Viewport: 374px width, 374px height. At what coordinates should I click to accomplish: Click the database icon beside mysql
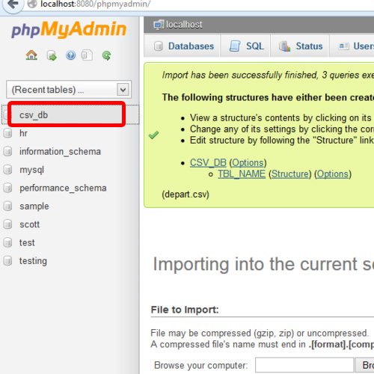point(7,170)
